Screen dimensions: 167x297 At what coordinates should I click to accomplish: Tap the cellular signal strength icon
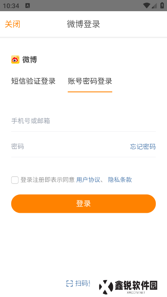click(154, 6)
